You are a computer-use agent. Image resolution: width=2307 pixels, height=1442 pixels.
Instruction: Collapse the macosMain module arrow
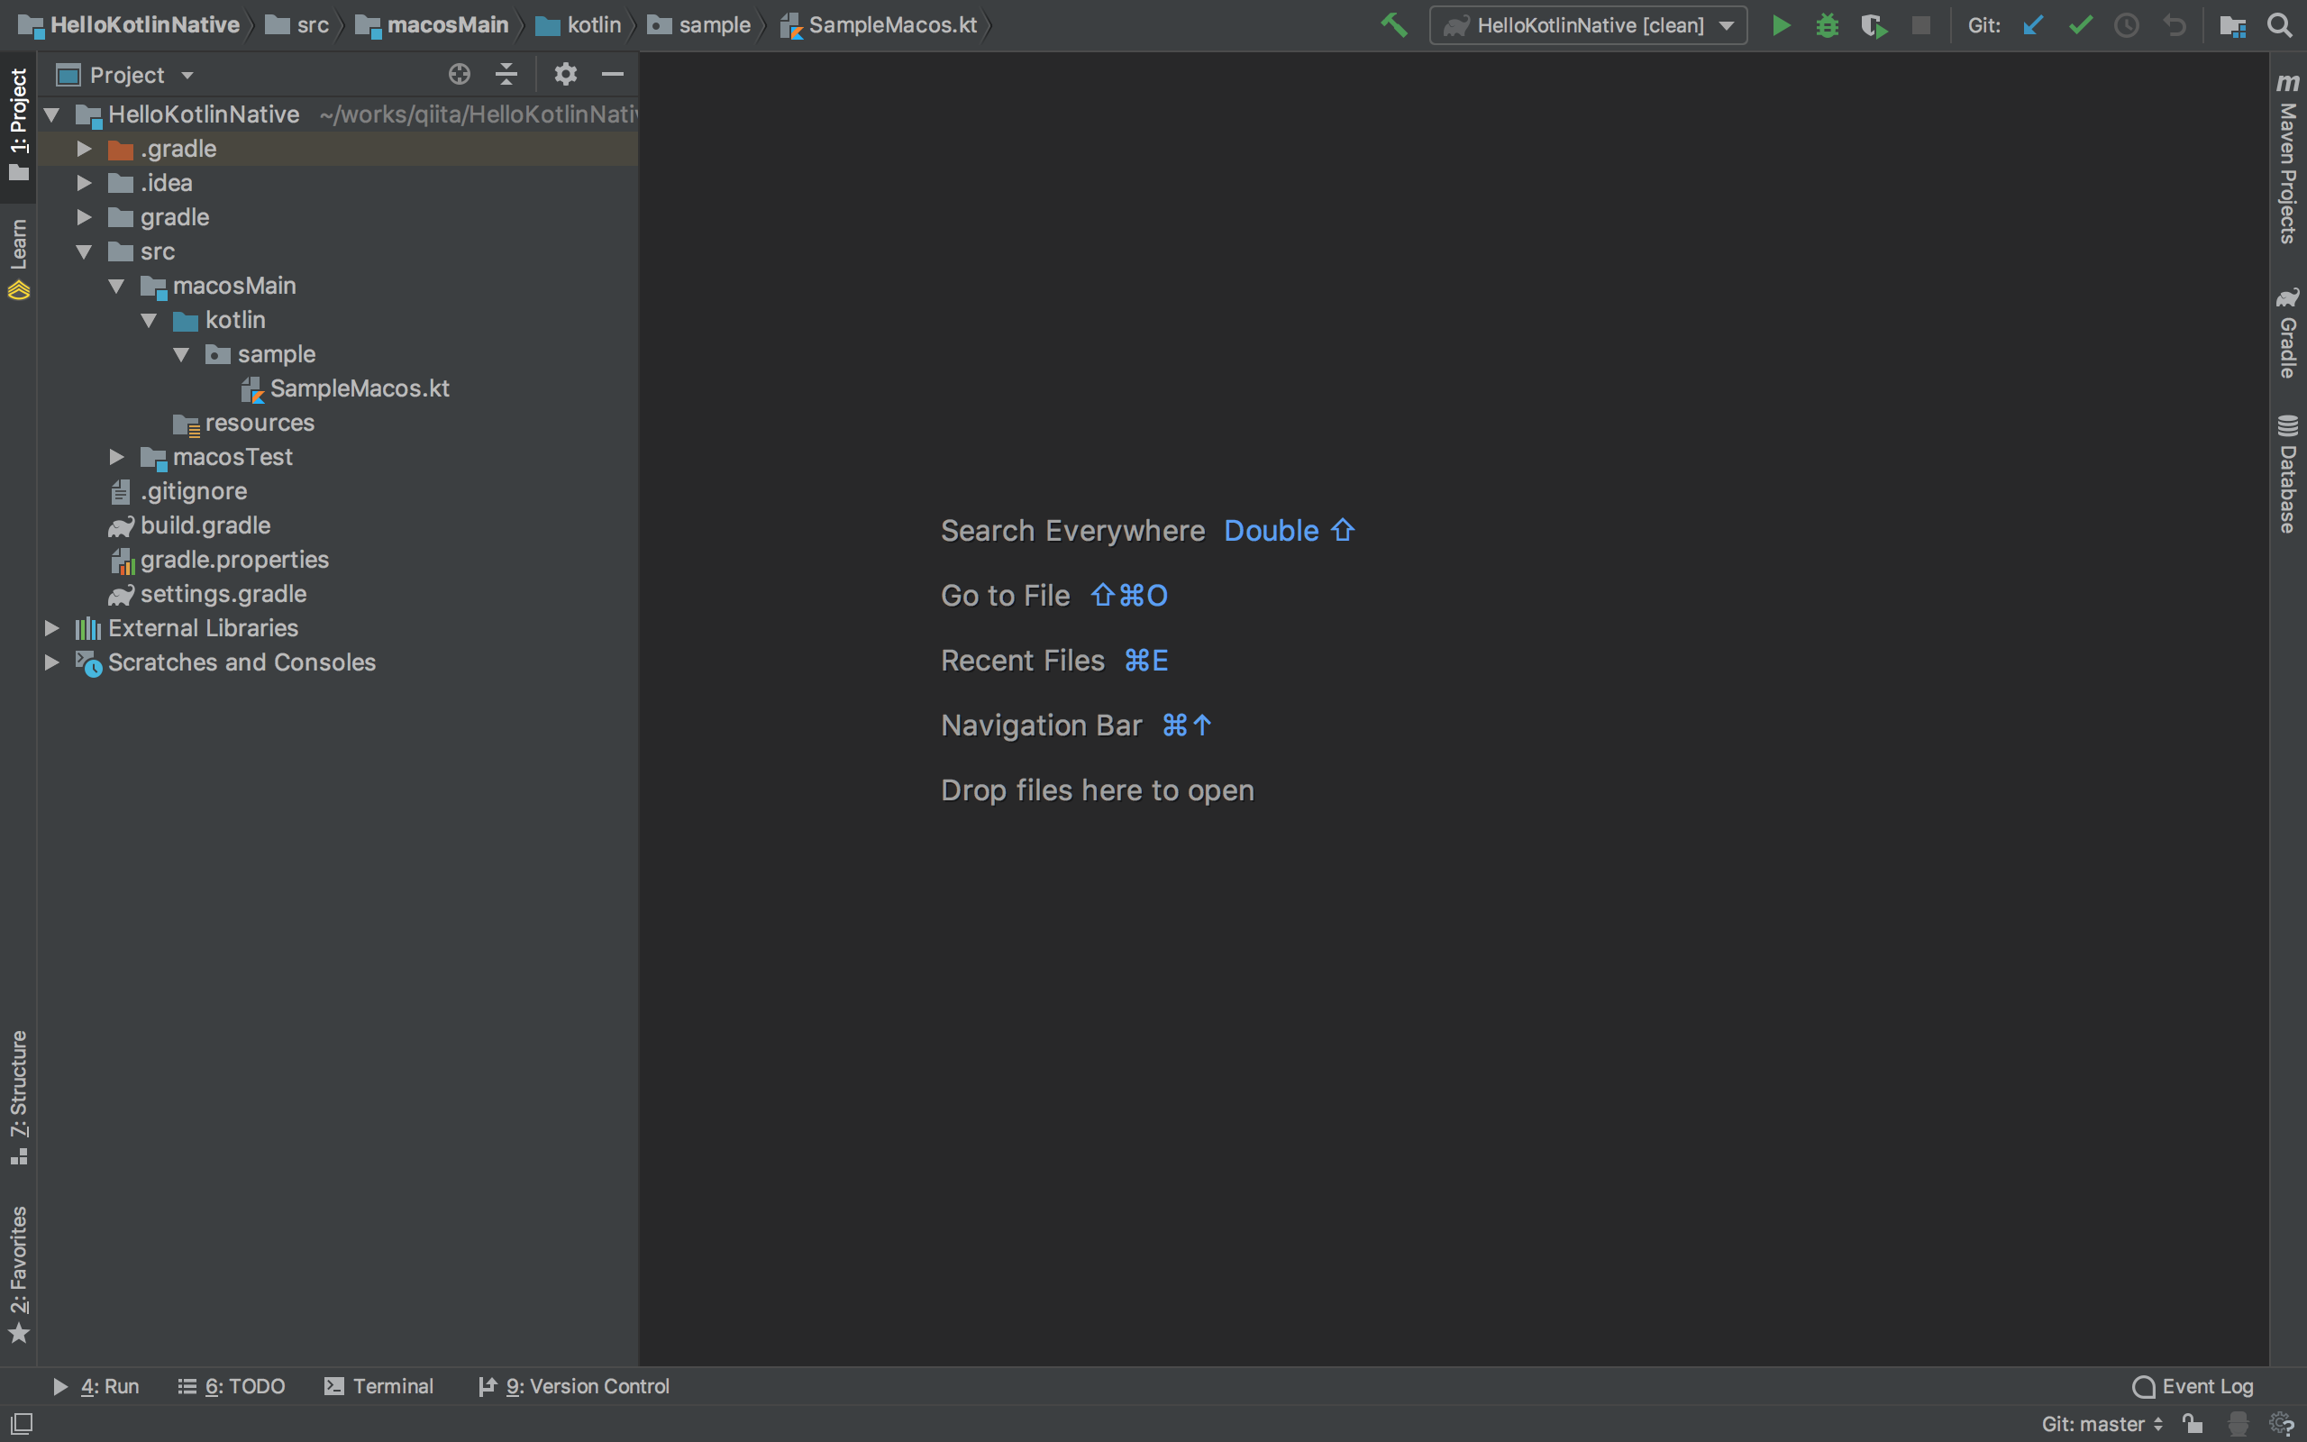tap(116, 286)
